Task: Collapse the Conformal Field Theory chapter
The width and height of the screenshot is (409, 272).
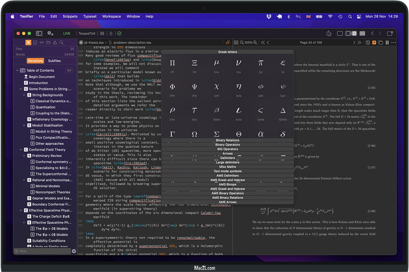Action: coord(21,150)
